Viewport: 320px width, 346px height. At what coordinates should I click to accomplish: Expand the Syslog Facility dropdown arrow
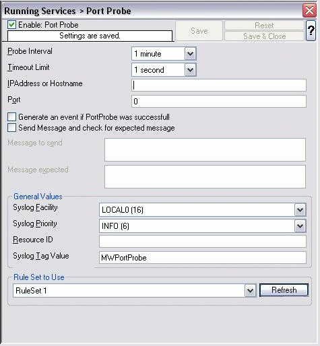coord(300,210)
